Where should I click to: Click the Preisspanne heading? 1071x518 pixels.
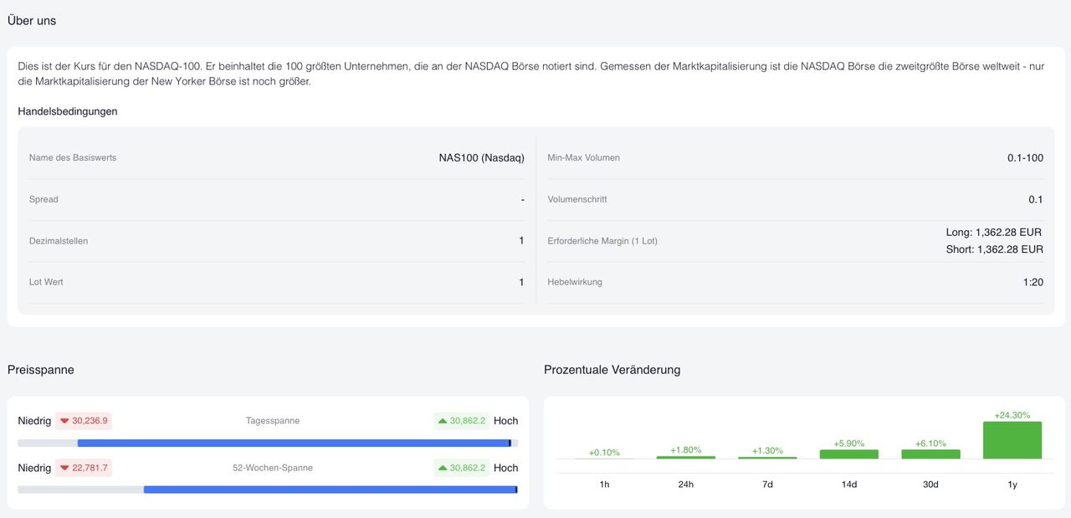(41, 370)
